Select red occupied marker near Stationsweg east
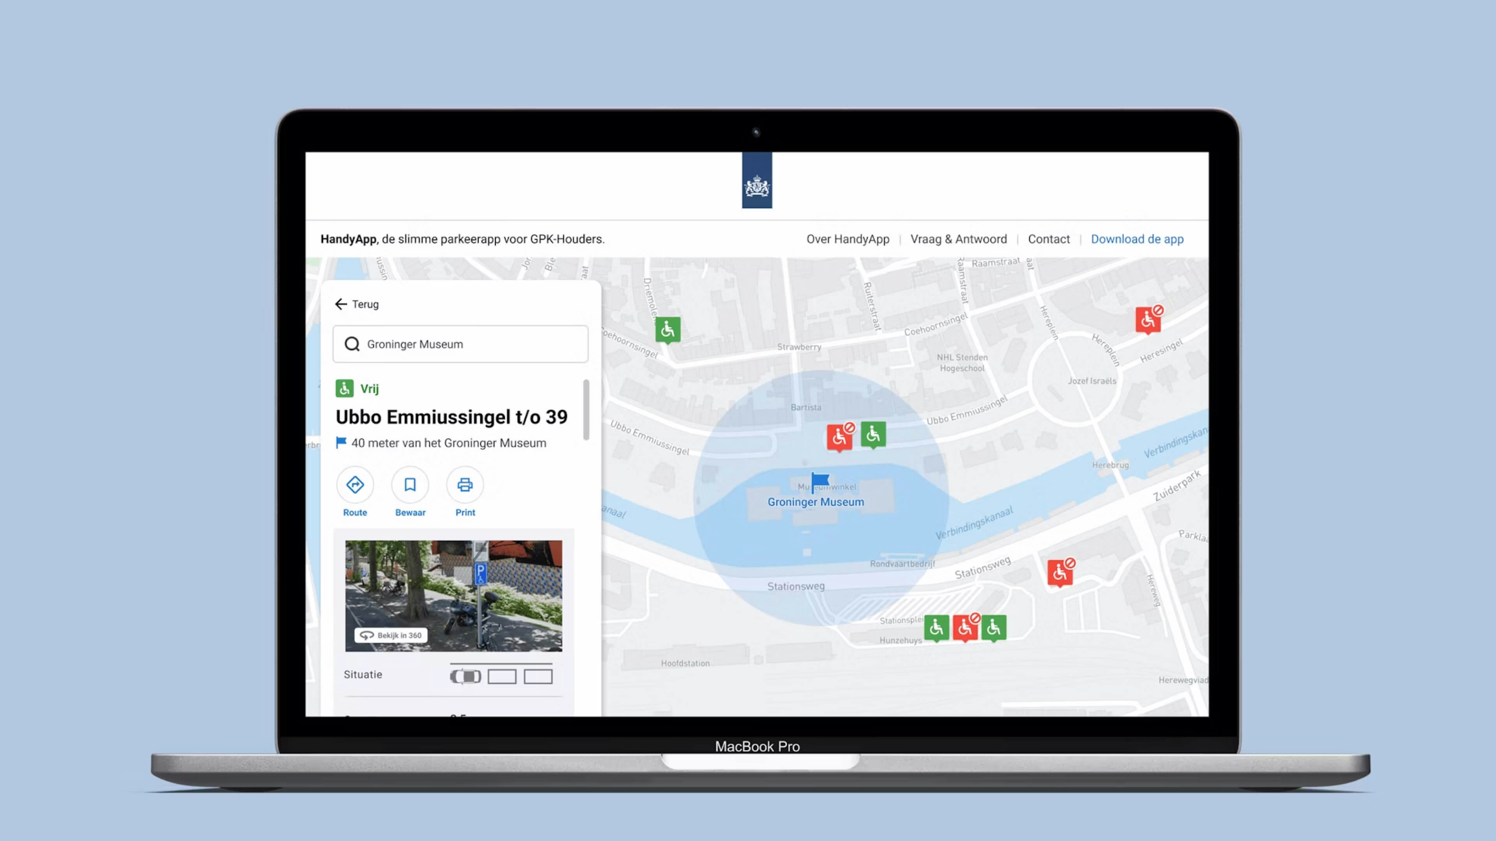1496x841 pixels. click(x=1061, y=573)
